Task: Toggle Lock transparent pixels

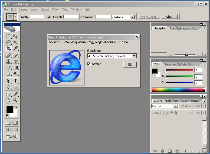Action: click(x=162, y=113)
